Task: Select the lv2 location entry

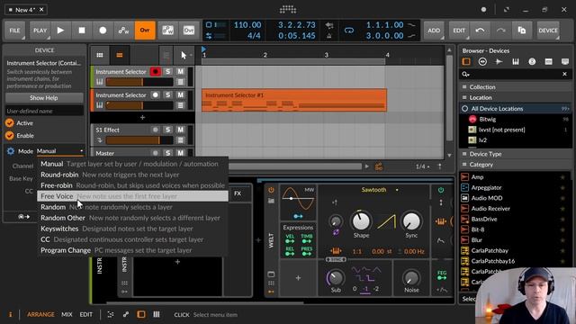Action: (x=516, y=140)
